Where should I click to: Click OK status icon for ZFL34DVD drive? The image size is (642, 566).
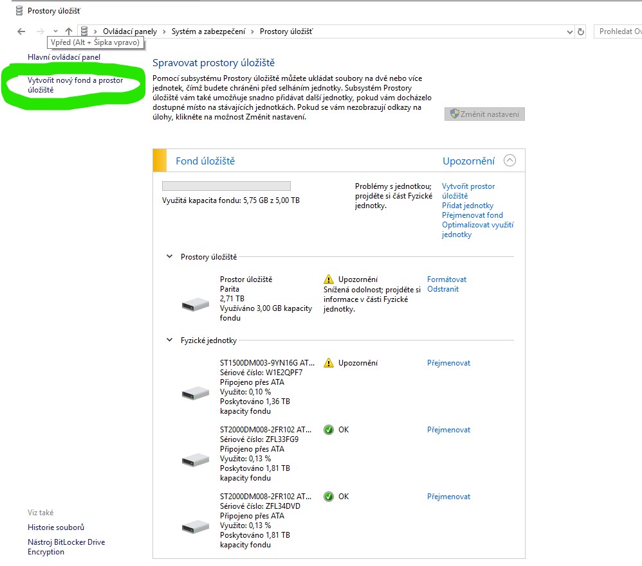coord(328,497)
